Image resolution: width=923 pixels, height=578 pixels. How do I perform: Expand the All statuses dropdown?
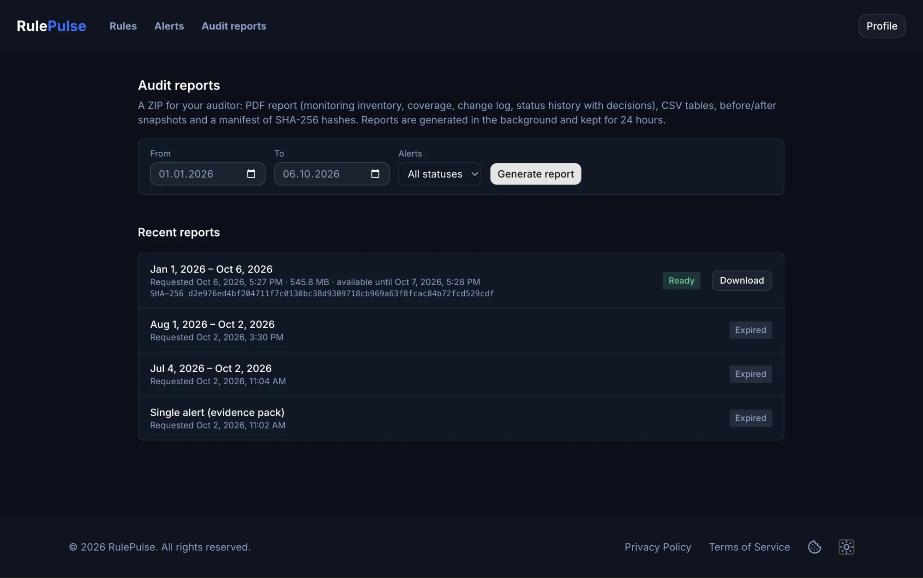click(x=440, y=174)
